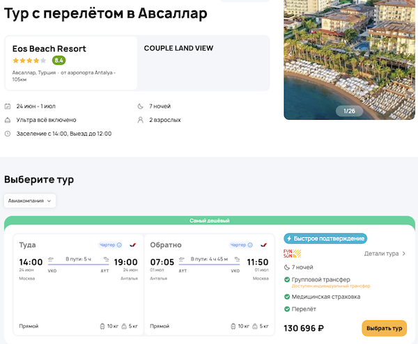Click the Выбрать тур button
Screen dimensions: 418x344
tap(384, 327)
